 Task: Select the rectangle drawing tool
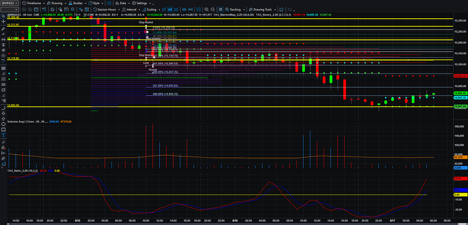point(3,129)
